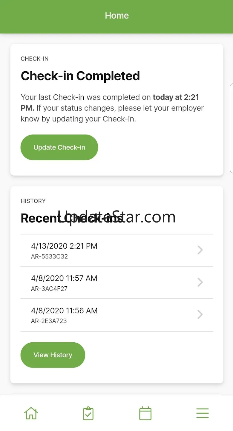Open check-in record AR-3AC4F27
This screenshot has width=233, height=431.
(x=49, y=289)
